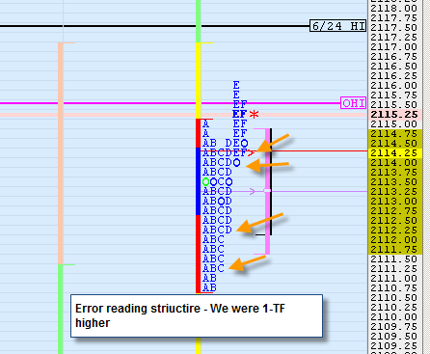Select the 6/24 HI line label

click(x=338, y=26)
